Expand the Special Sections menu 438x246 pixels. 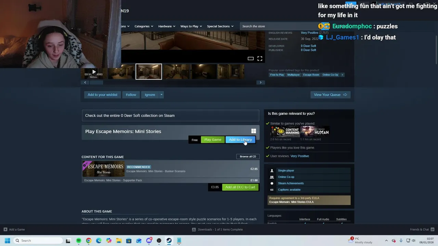(x=220, y=26)
